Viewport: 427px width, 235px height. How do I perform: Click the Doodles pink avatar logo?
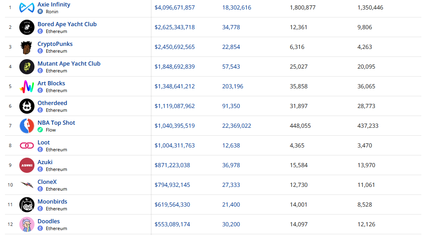pyautogui.click(x=27, y=224)
